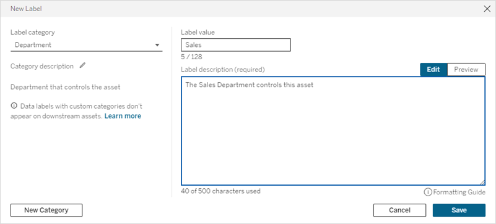The width and height of the screenshot is (496, 224).
Task: Click 'Department that controls the asset' description text
Action: click(x=66, y=87)
